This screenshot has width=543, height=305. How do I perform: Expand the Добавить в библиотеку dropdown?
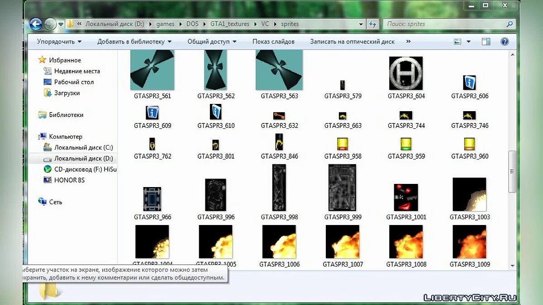[134, 42]
